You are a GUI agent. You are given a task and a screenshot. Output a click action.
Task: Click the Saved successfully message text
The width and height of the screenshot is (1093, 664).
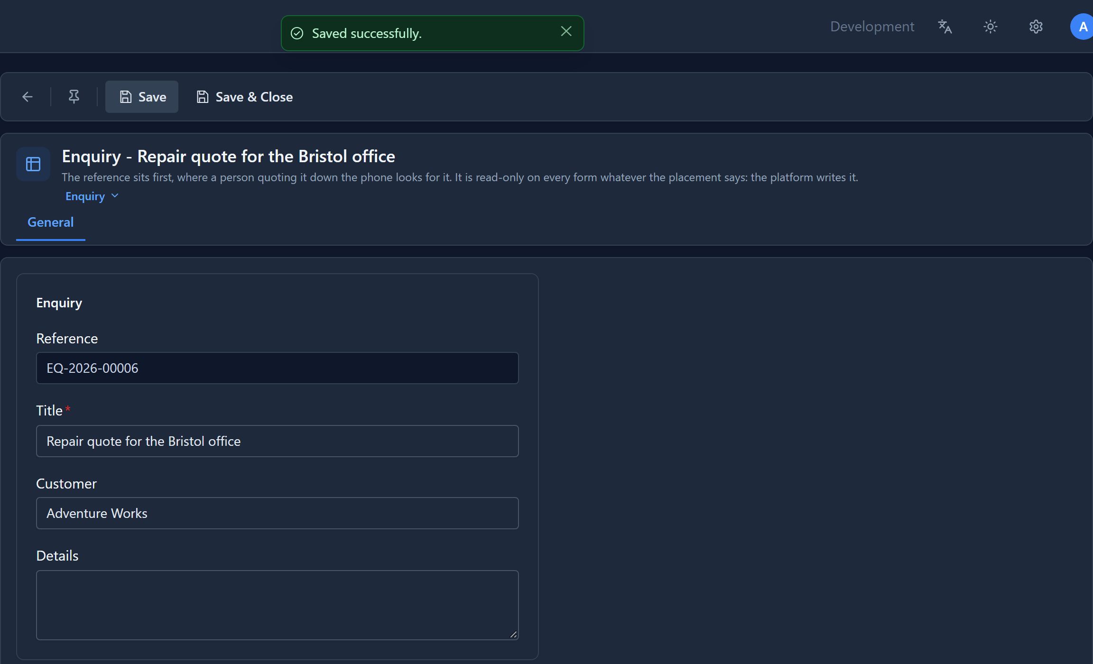pos(367,33)
